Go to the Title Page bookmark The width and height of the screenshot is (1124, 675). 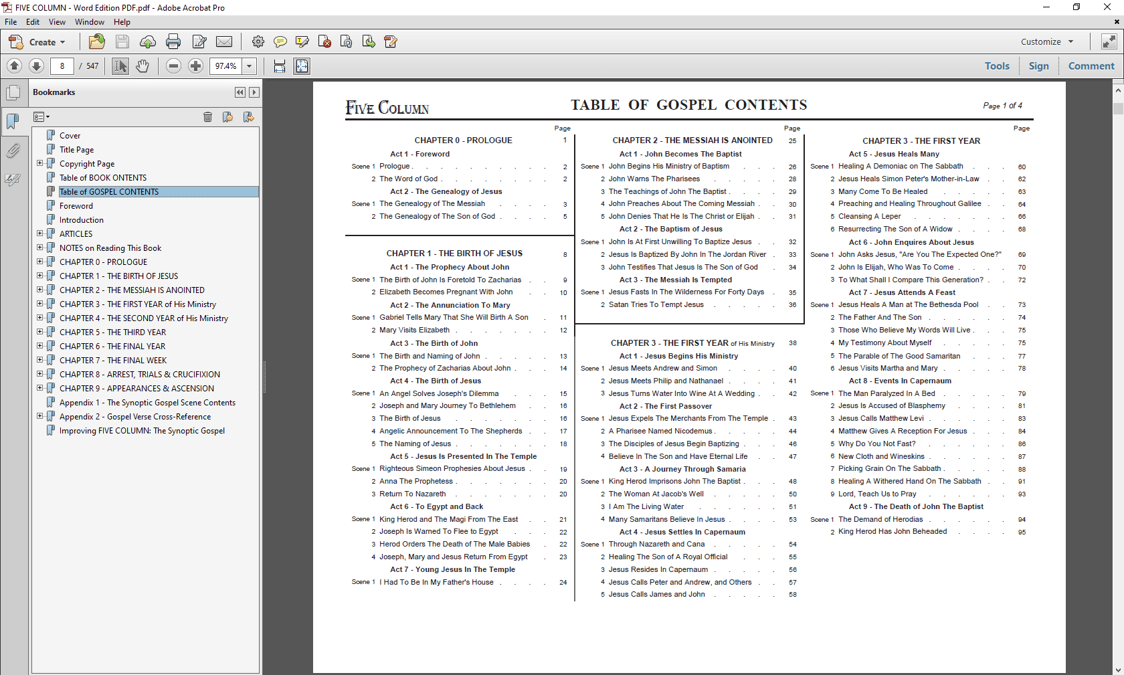76,150
